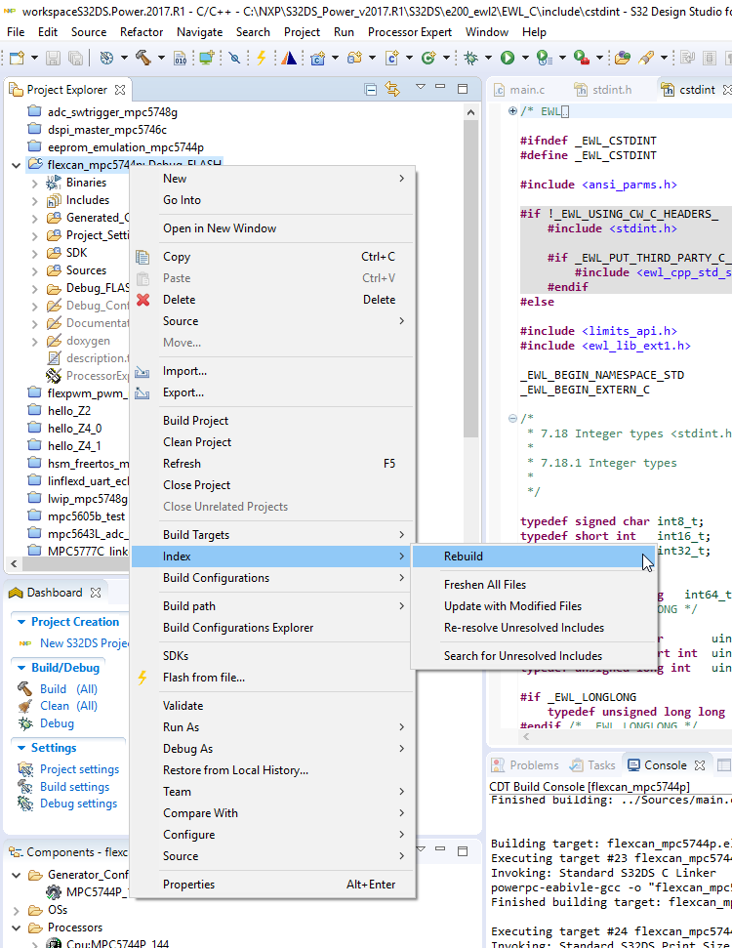
Task: Select Clean Project in context menu
Action: [273, 442]
